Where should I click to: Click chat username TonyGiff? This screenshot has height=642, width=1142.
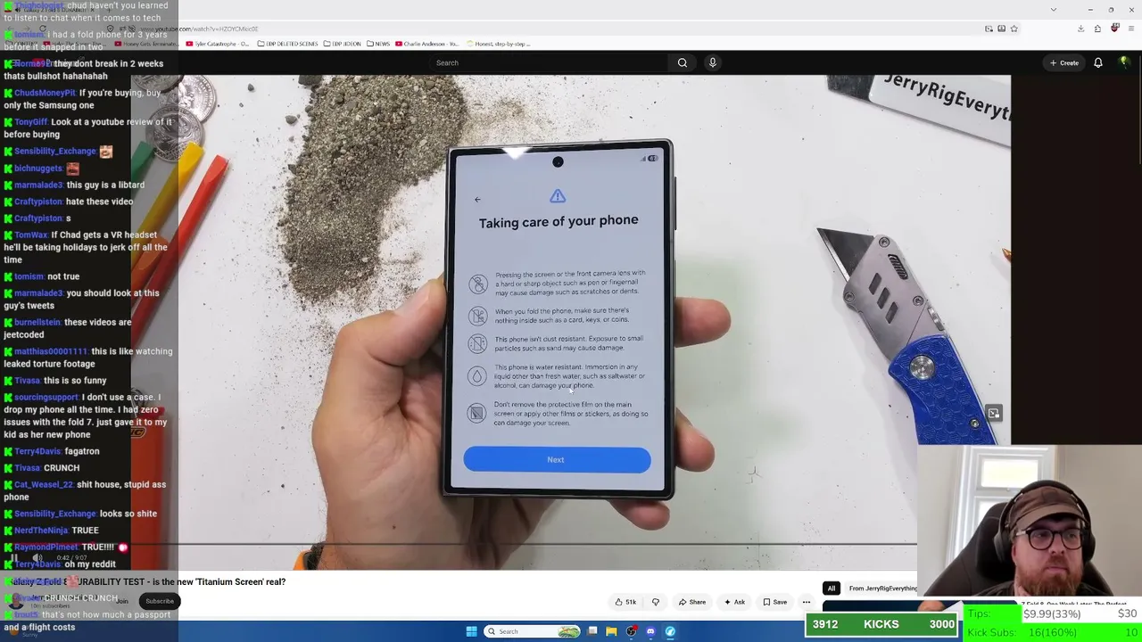tap(30, 122)
